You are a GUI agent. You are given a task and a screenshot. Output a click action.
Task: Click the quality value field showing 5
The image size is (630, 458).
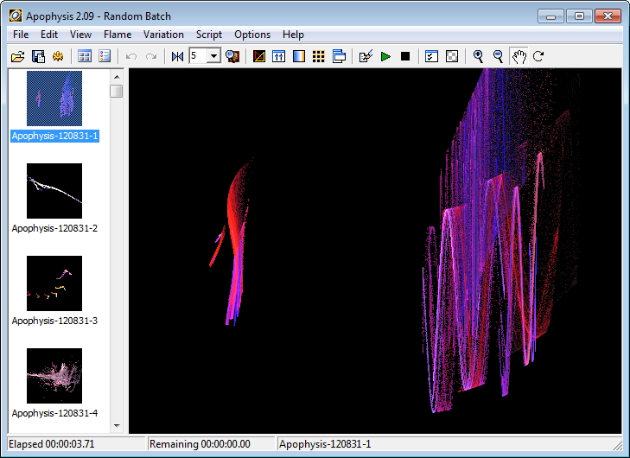[199, 56]
